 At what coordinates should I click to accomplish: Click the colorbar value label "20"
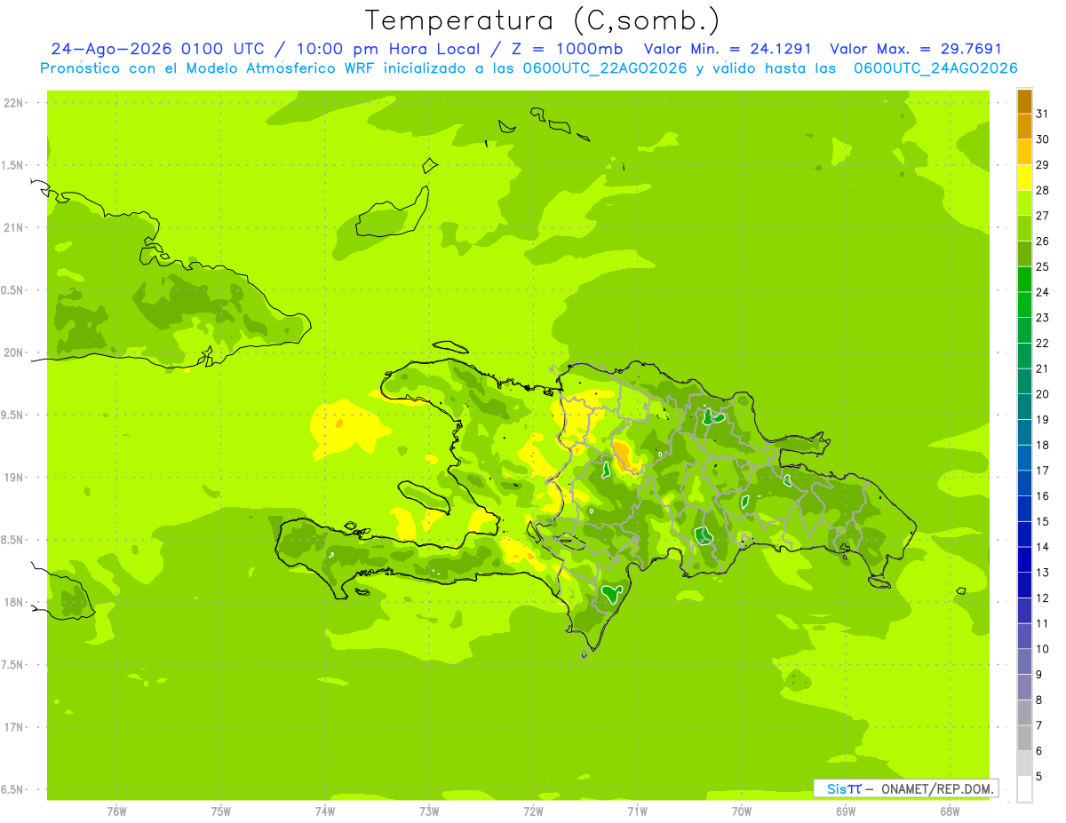point(1043,394)
